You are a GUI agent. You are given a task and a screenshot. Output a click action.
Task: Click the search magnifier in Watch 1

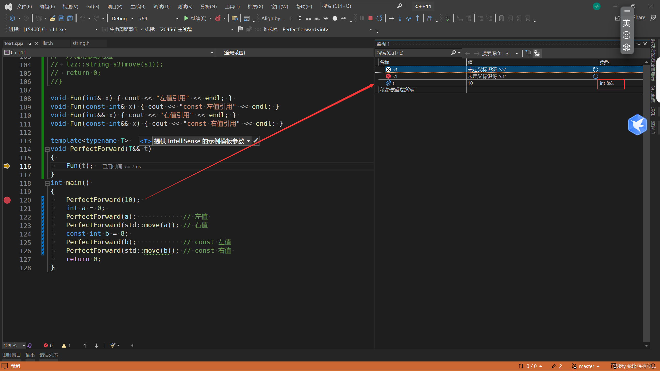pyautogui.click(x=453, y=53)
